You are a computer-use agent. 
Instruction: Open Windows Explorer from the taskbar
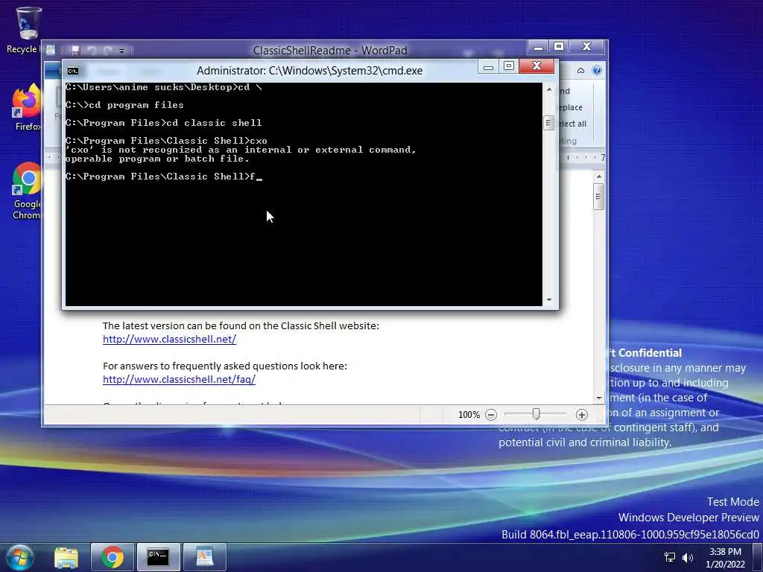click(66, 557)
